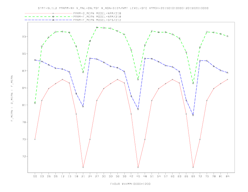This screenshot has width=248, height=192.
Task: Click x-axis tick label 03
Action: click(x=42, y=176)
